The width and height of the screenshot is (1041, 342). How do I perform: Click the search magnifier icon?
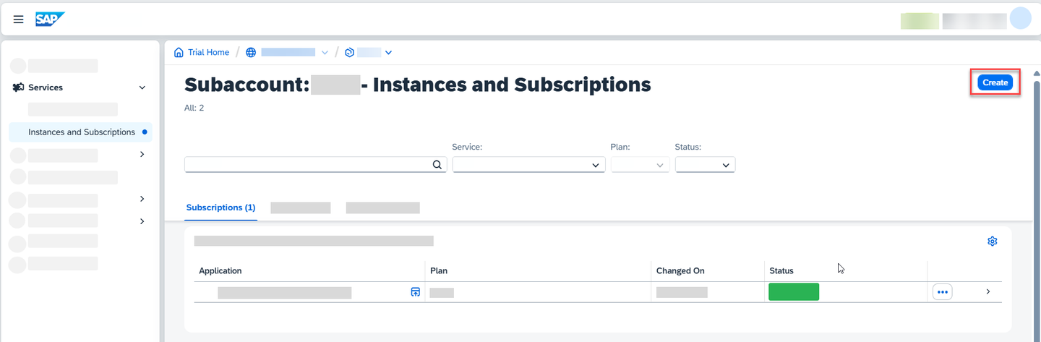437,165
